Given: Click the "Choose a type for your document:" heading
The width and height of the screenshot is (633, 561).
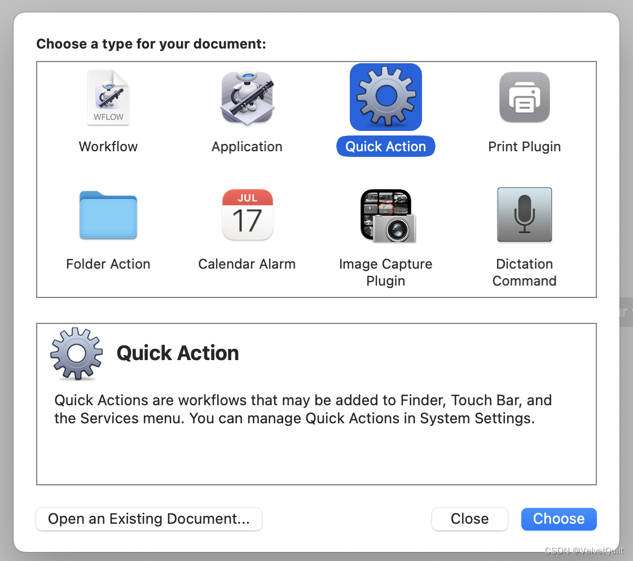Looking at the screenshot, I should (151, 43).
